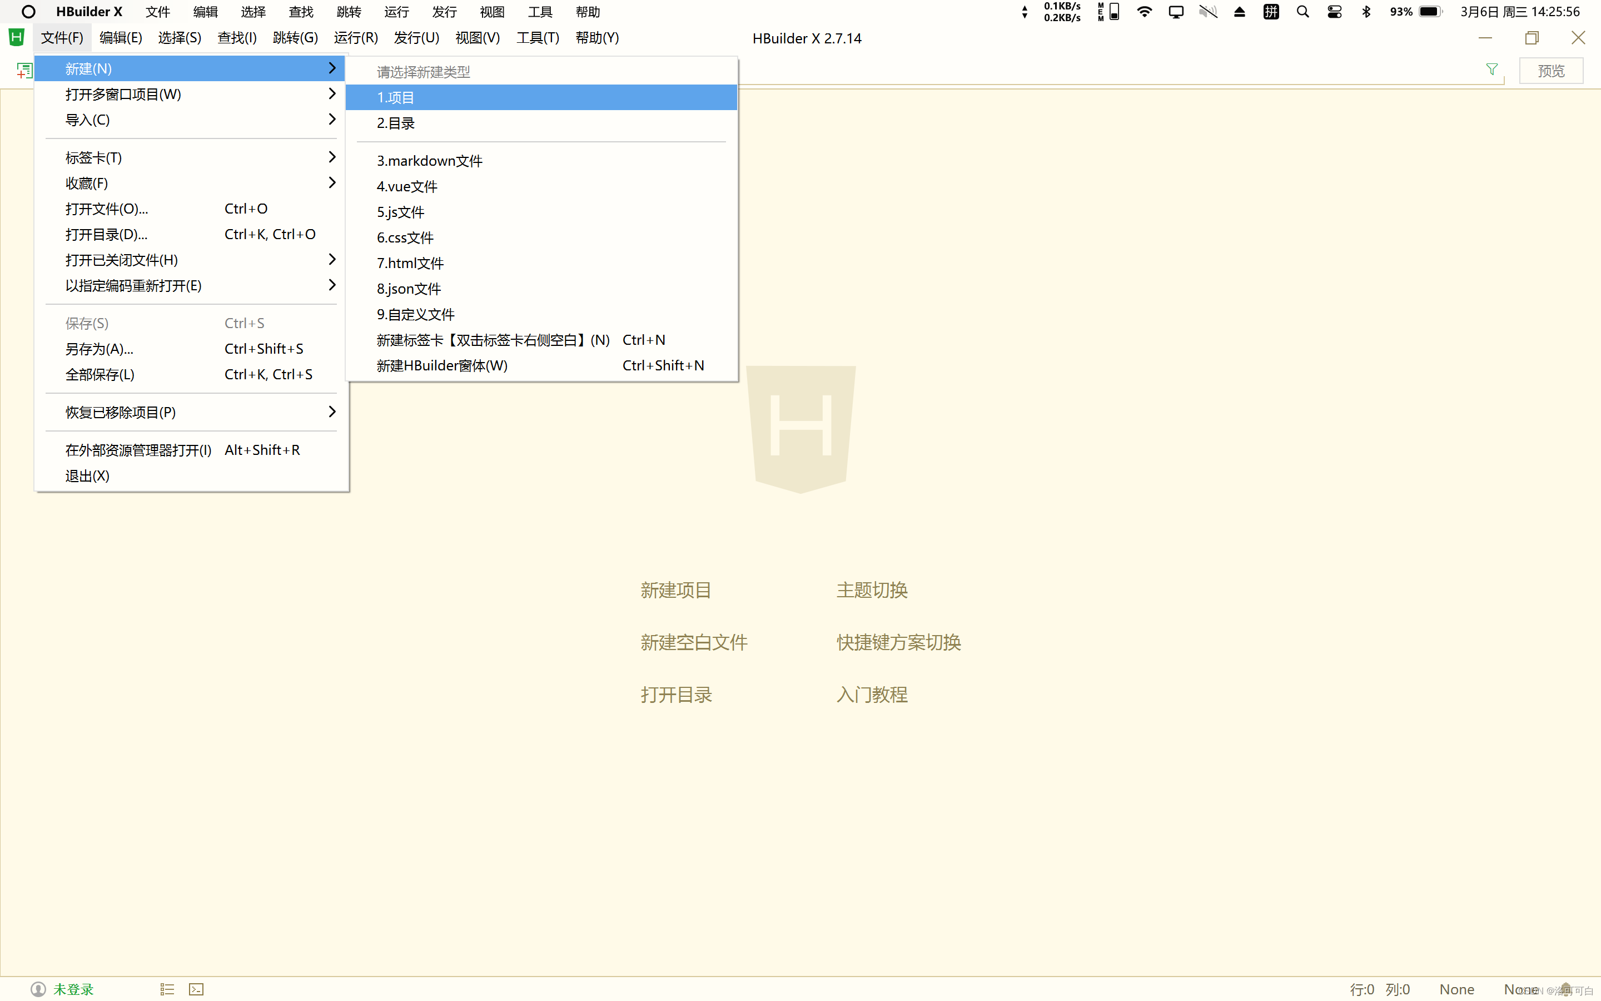Open the built-in terminal icon in status bar
This screenshot has height=1001, width=1601.
pyautogui.click(x=196, y=988)
